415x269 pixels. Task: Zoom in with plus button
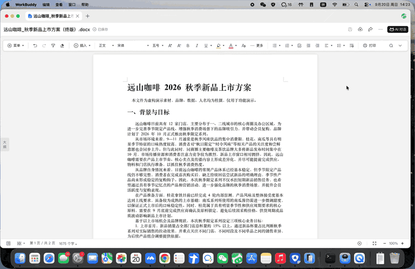(x=402, y=243)
